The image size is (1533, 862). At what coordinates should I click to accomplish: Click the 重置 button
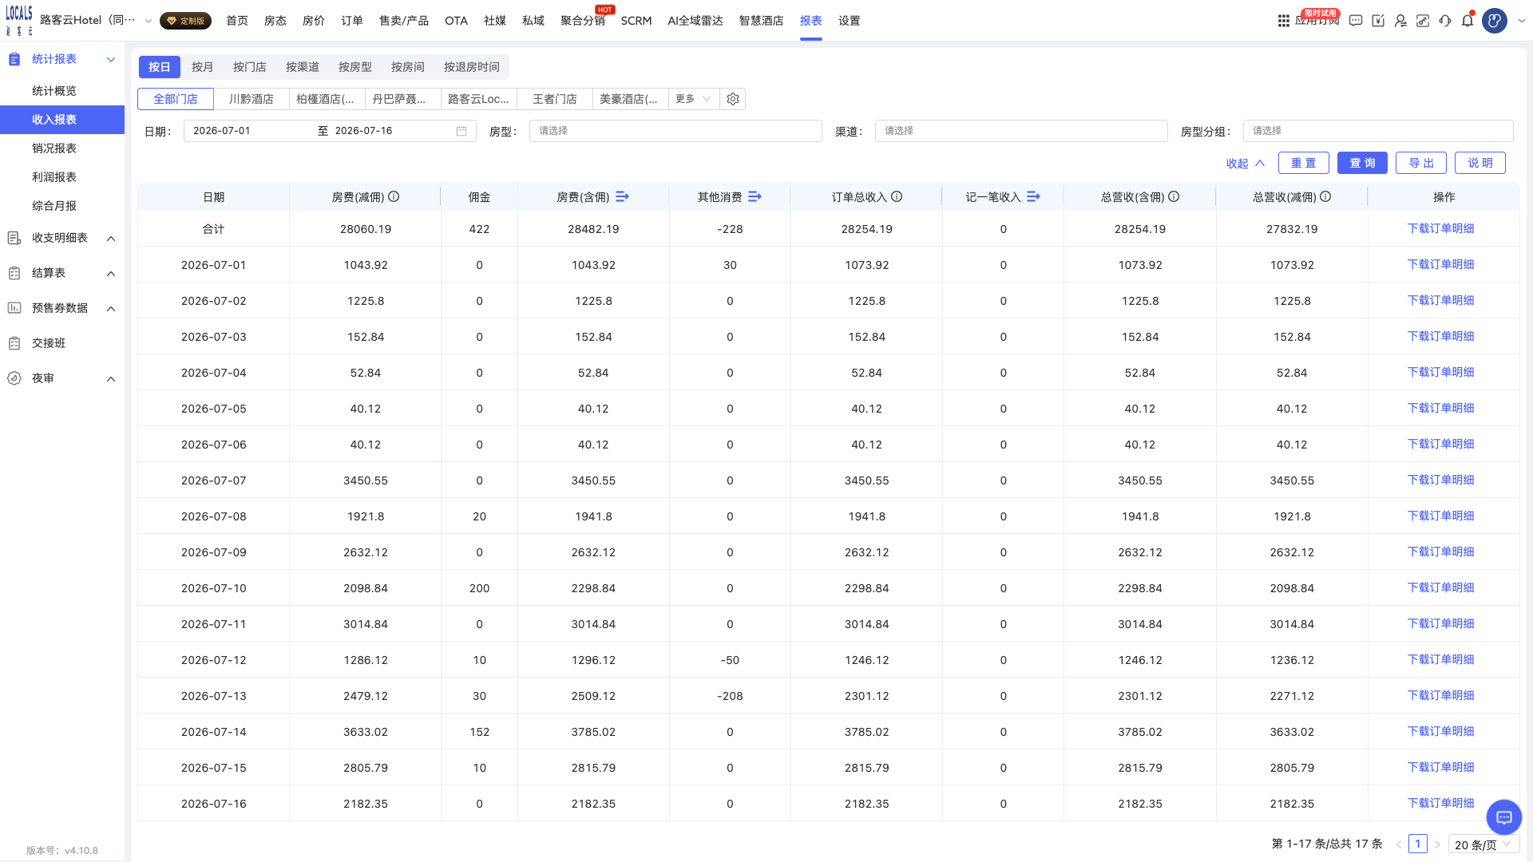click(1304, 163)
